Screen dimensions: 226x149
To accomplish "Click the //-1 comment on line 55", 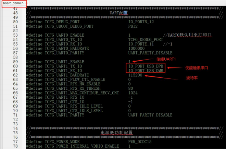I will click(x=168, y=44).
